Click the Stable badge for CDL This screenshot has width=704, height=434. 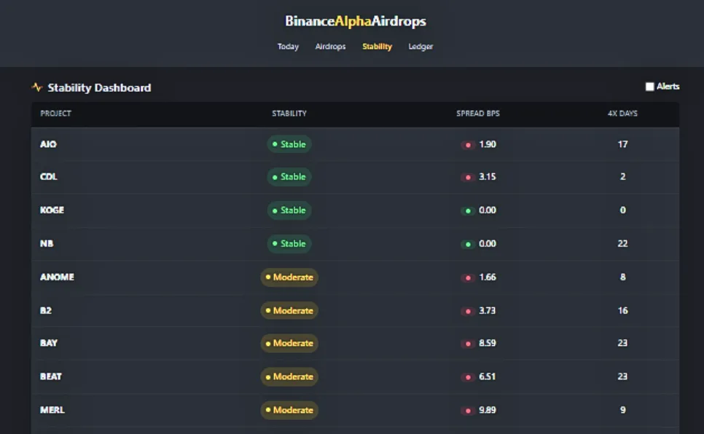click(289, 177)
